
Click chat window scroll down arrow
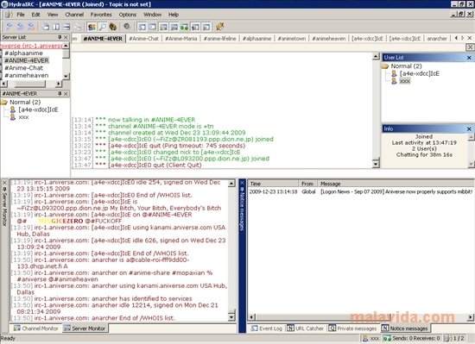coord(376,164)
